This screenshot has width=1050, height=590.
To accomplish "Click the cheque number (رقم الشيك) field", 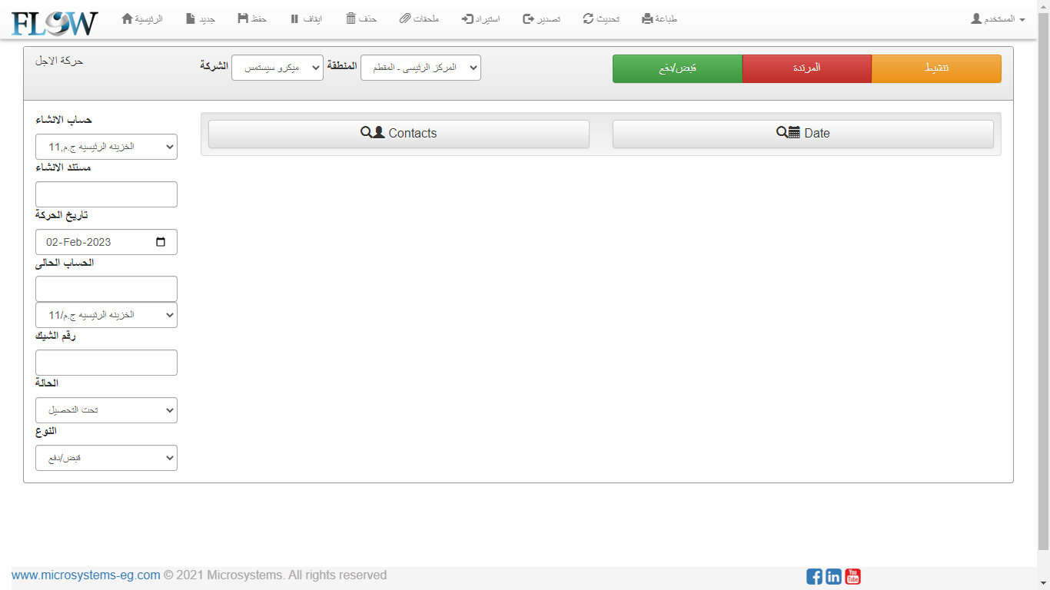I will click(x=106, y=363).
